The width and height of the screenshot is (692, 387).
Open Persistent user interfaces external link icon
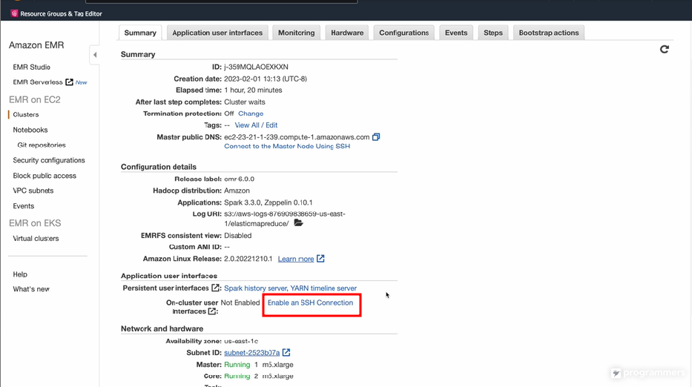point(215,288)
